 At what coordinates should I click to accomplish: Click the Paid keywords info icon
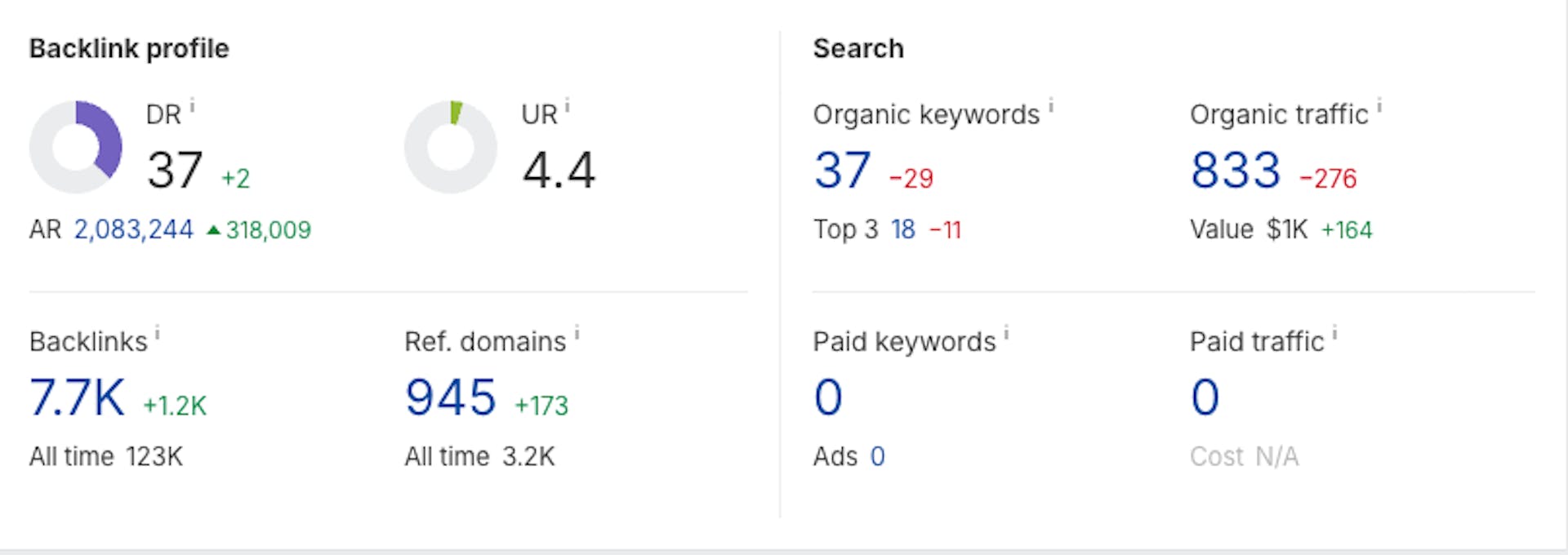pyautogui.click(x=1006, y=332)
